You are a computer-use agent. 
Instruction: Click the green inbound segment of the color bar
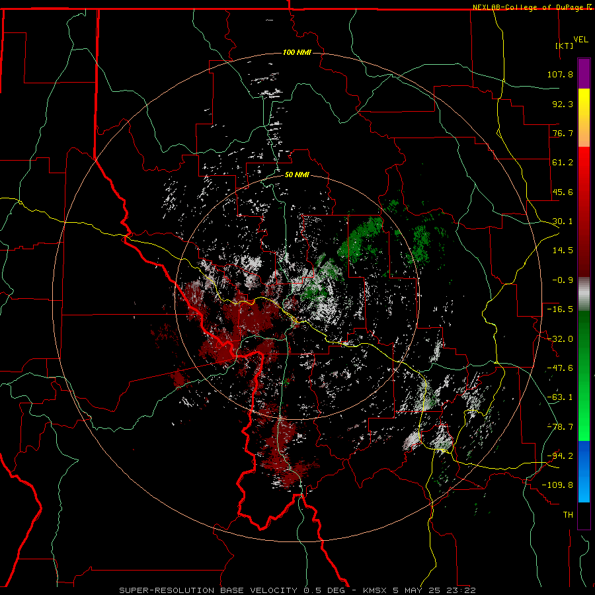[584, 376]
